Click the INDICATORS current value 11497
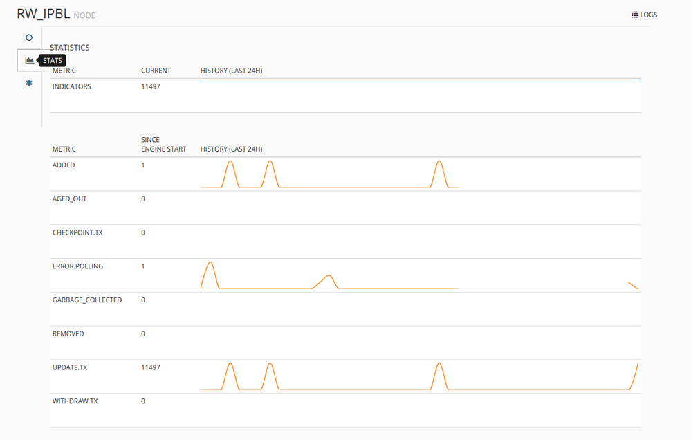This screenshot has height=440, width=691. (151, 86)
